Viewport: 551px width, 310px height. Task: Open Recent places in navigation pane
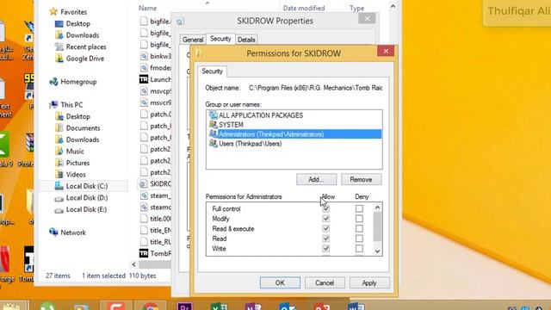pos(86,46)
